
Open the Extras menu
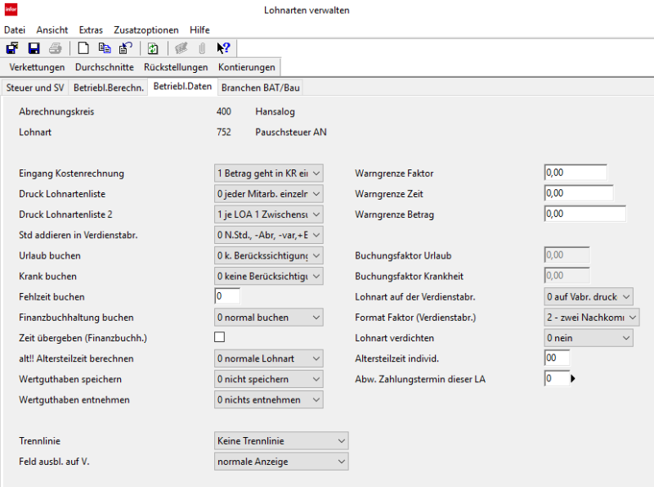[x=91, y=30]
